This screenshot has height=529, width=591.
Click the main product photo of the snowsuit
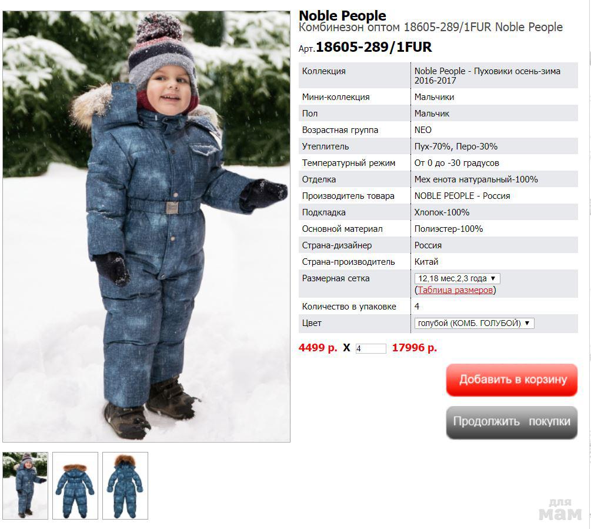point(146,226)
